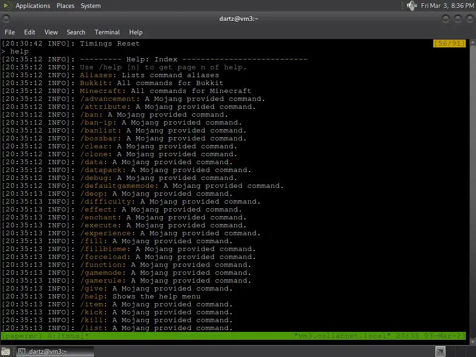
Task: Click the '/gamemode:' command line
Action: pyautogui.click(x=126, y=272)
